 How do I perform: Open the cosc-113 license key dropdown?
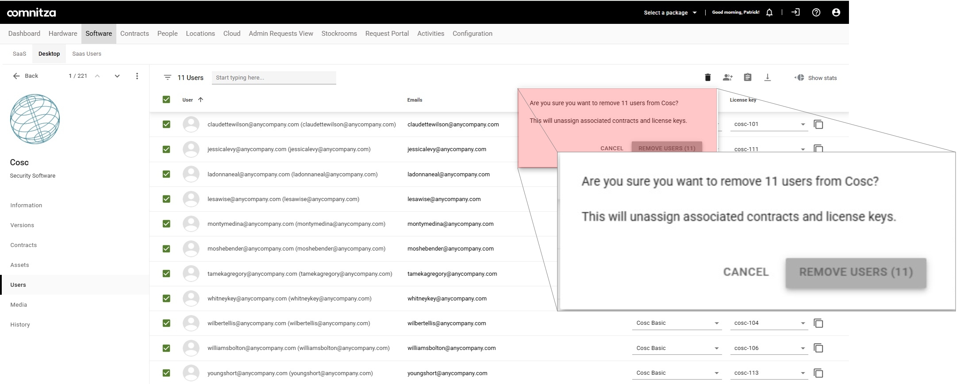click(x=769, y=373)
